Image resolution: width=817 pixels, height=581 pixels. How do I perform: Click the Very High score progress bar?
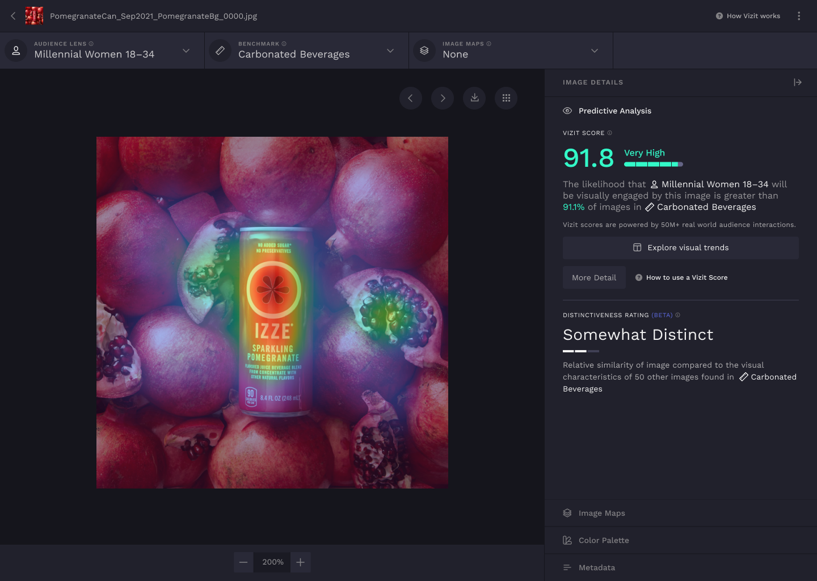pyautogui.click(x=654, y=164)
